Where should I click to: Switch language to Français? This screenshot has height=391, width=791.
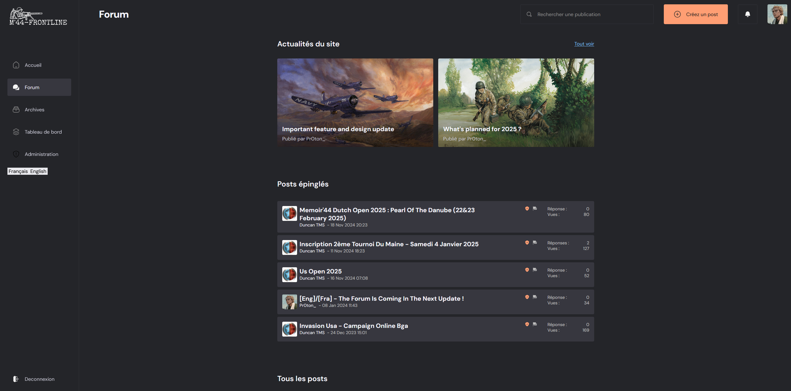18,171
